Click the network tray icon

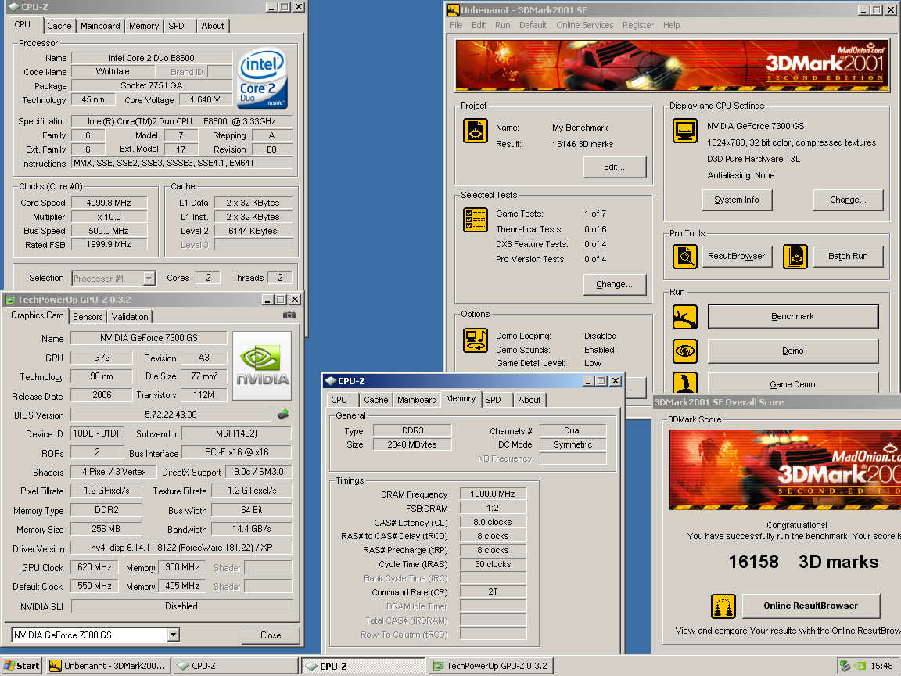pyautogui.click(x=844, y=666)
